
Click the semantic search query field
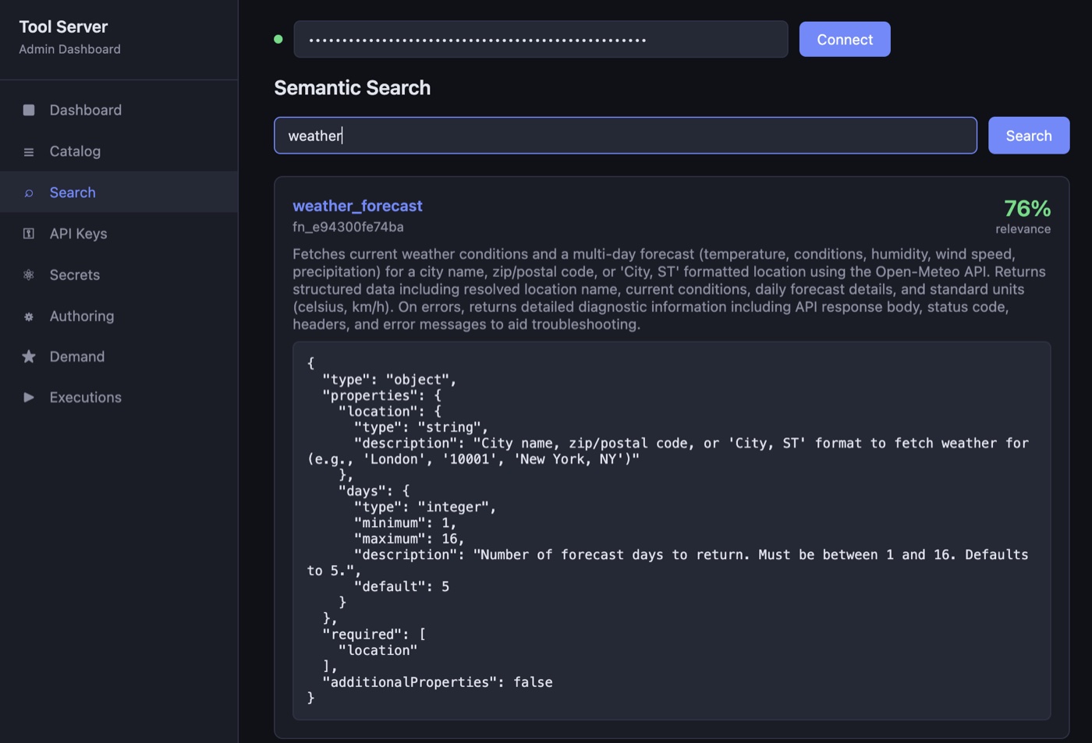626,136
